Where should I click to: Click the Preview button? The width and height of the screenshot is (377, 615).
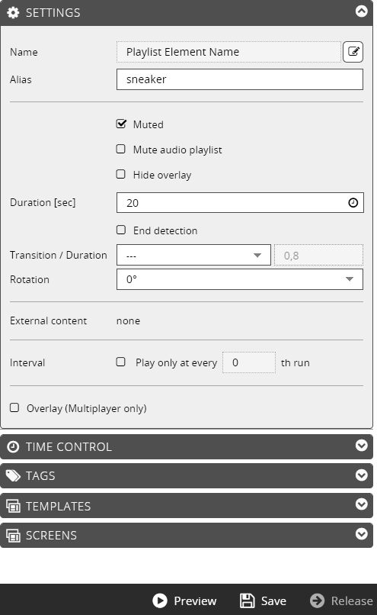pyautogui.click(x=184, y=601)
